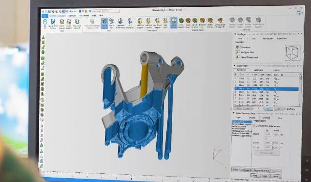Open the Surface Info tab in Support Pages
This screenshot has height=182, width=311.
tap(258, 70)
